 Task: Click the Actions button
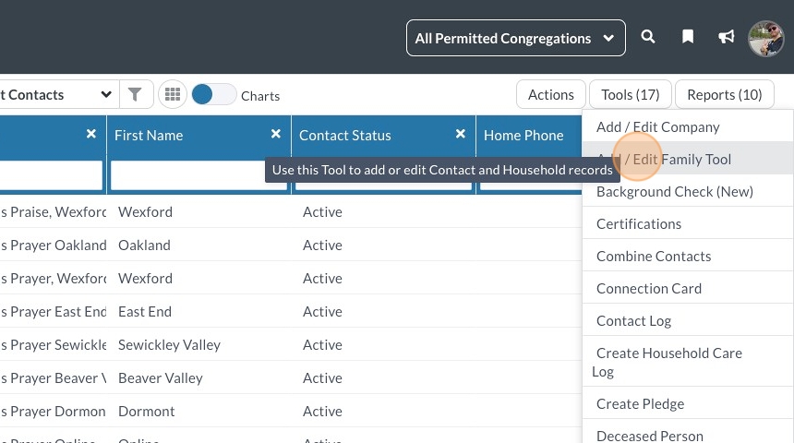coord(550,94)
